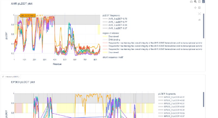
Task: Click x-axis tick label 401 in AHR plot
Action: coord(55,60)
